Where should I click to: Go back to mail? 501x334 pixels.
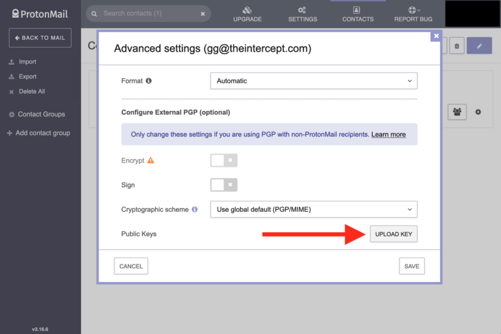[x=40, y=38]
